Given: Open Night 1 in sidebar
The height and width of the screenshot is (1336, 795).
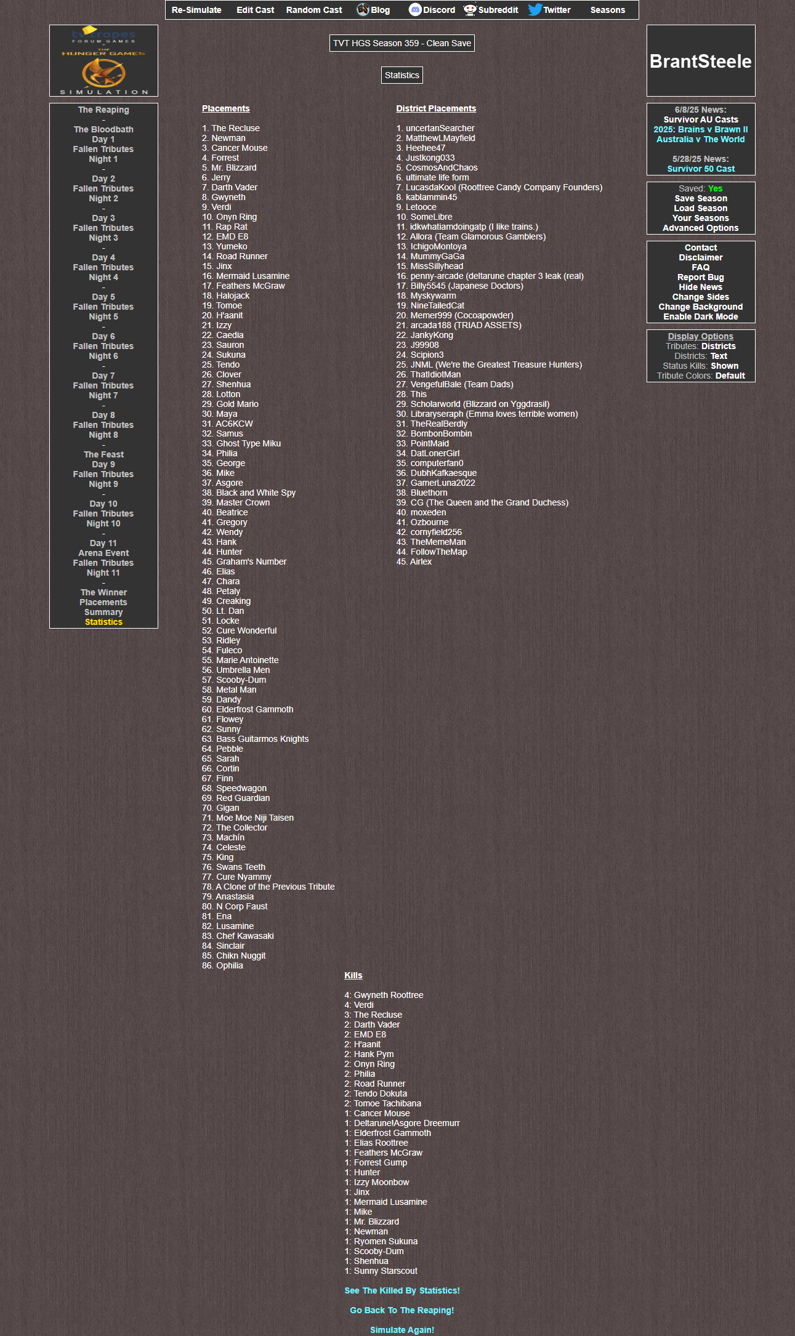Looking at the screenshot, I should pos(103,159).
